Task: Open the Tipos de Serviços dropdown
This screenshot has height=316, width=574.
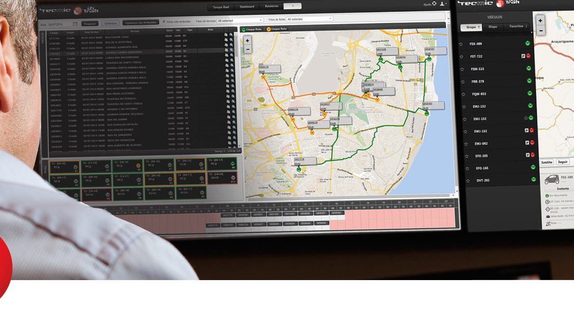Action: coord(240,21)
